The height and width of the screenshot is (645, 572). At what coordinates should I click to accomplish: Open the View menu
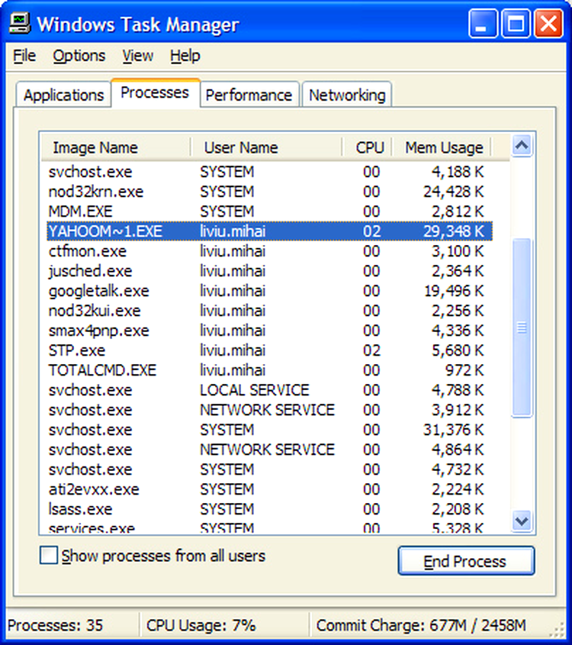[137, 56]
